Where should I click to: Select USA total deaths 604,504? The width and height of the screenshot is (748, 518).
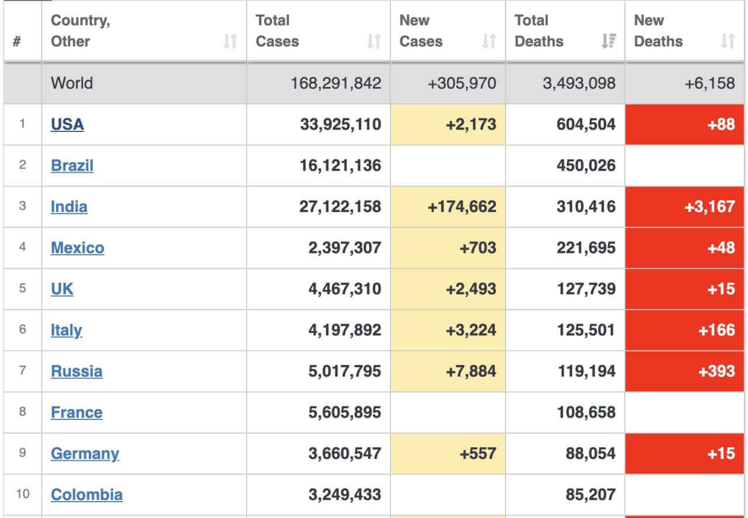click(x=586, y=124)
